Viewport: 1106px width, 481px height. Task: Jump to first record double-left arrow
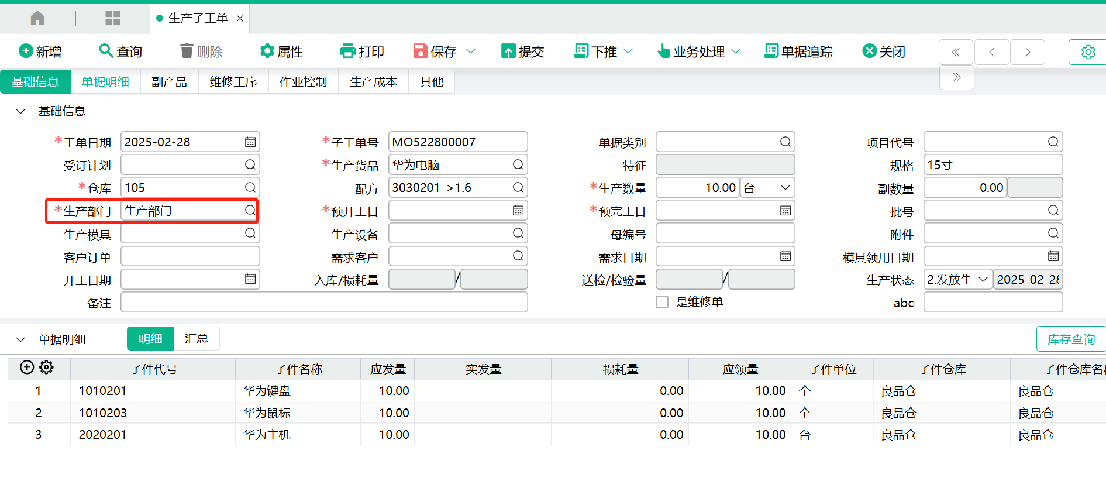click(956, 52)
